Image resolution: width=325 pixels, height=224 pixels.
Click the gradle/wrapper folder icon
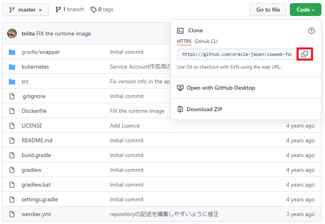coord(12,52)
